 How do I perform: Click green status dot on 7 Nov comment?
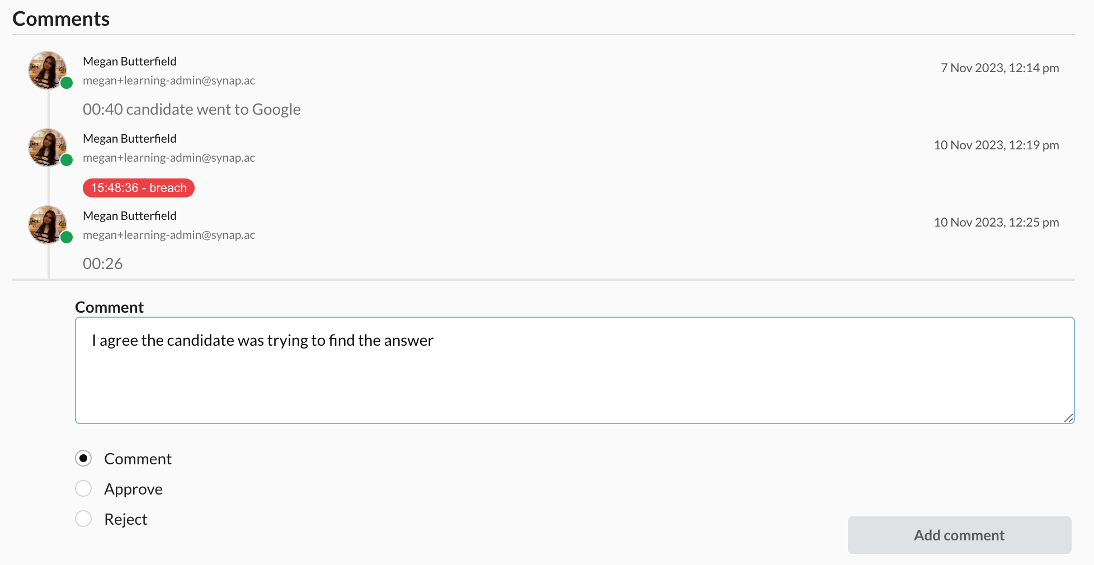[67, 83]
